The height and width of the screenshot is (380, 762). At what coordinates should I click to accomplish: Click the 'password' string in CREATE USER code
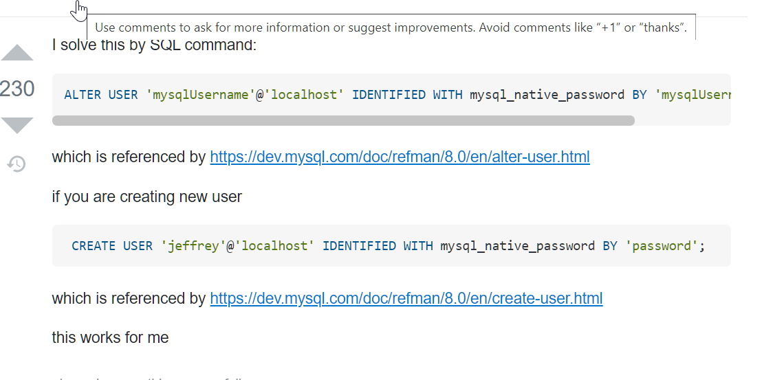tap(662, 246)
